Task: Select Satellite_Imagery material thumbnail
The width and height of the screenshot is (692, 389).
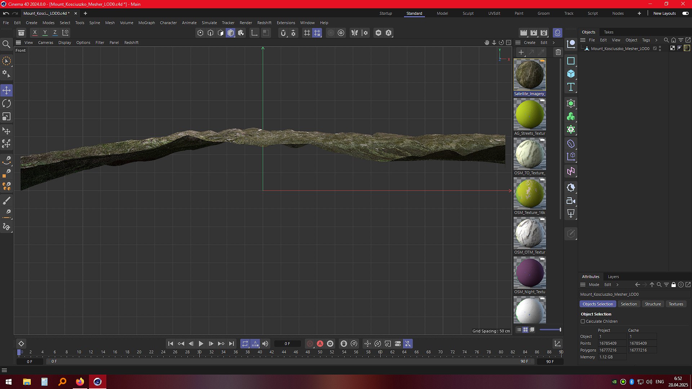Action: click(529, 75)
